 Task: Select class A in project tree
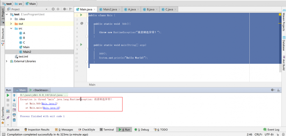(22, 33)
